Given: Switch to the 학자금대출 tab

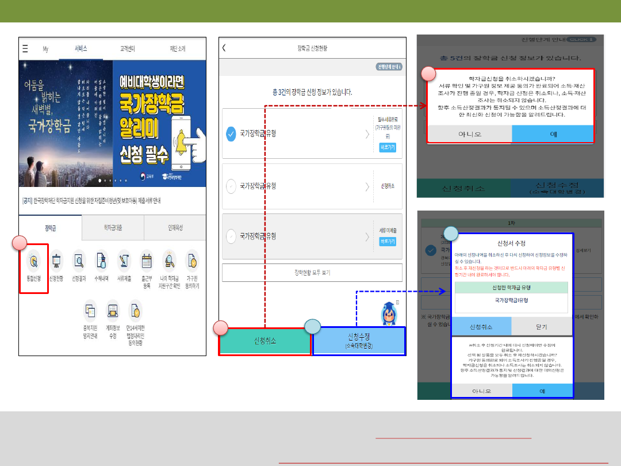Looking at the screenshot, I should tap(113, 228).
